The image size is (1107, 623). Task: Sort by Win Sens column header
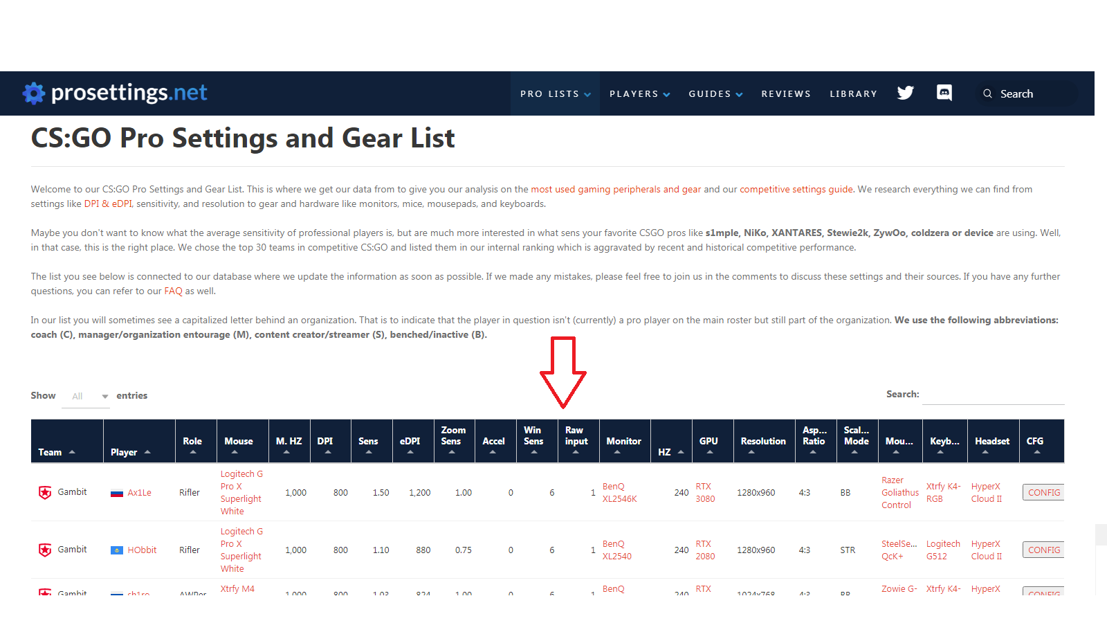tap(537, 441)
